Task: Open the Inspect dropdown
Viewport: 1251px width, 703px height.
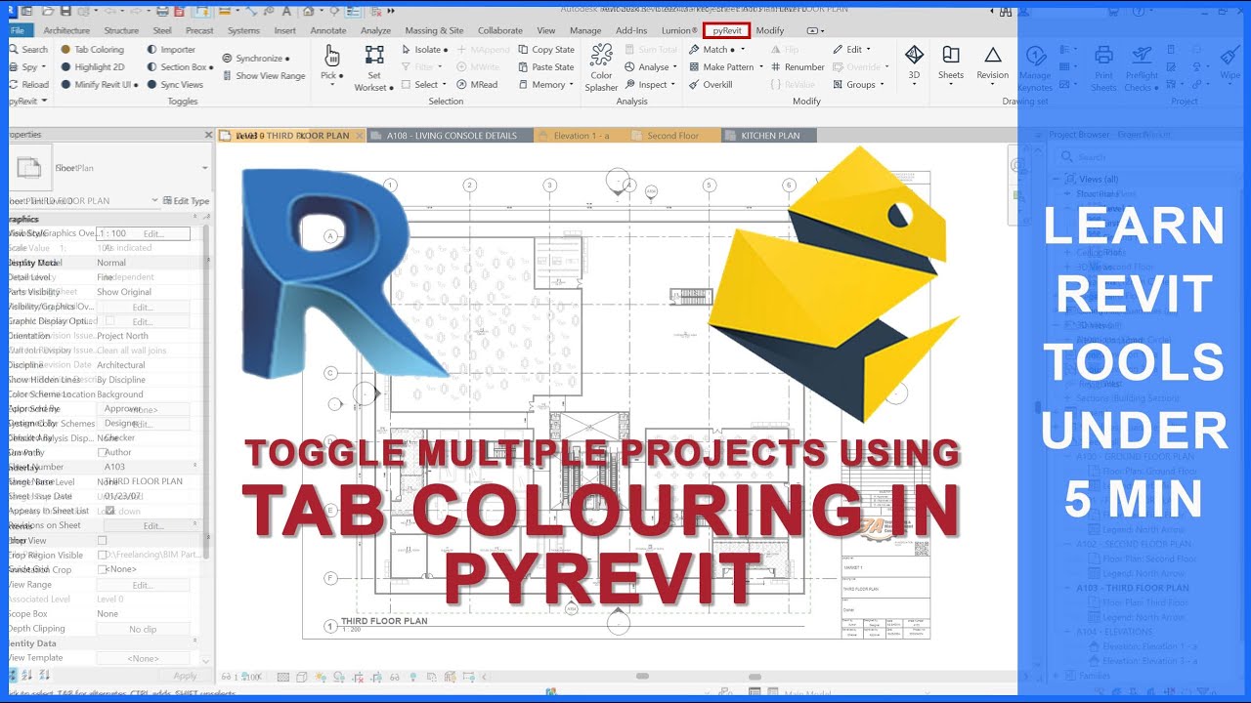Action: [652, 85]
